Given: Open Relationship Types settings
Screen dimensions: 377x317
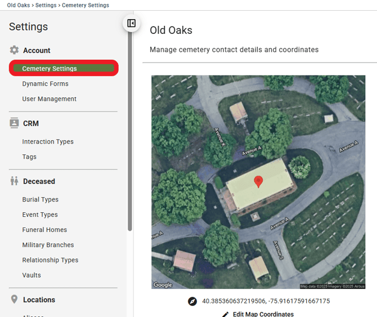Looking at the screenshot, I should [x=50, y=260].
